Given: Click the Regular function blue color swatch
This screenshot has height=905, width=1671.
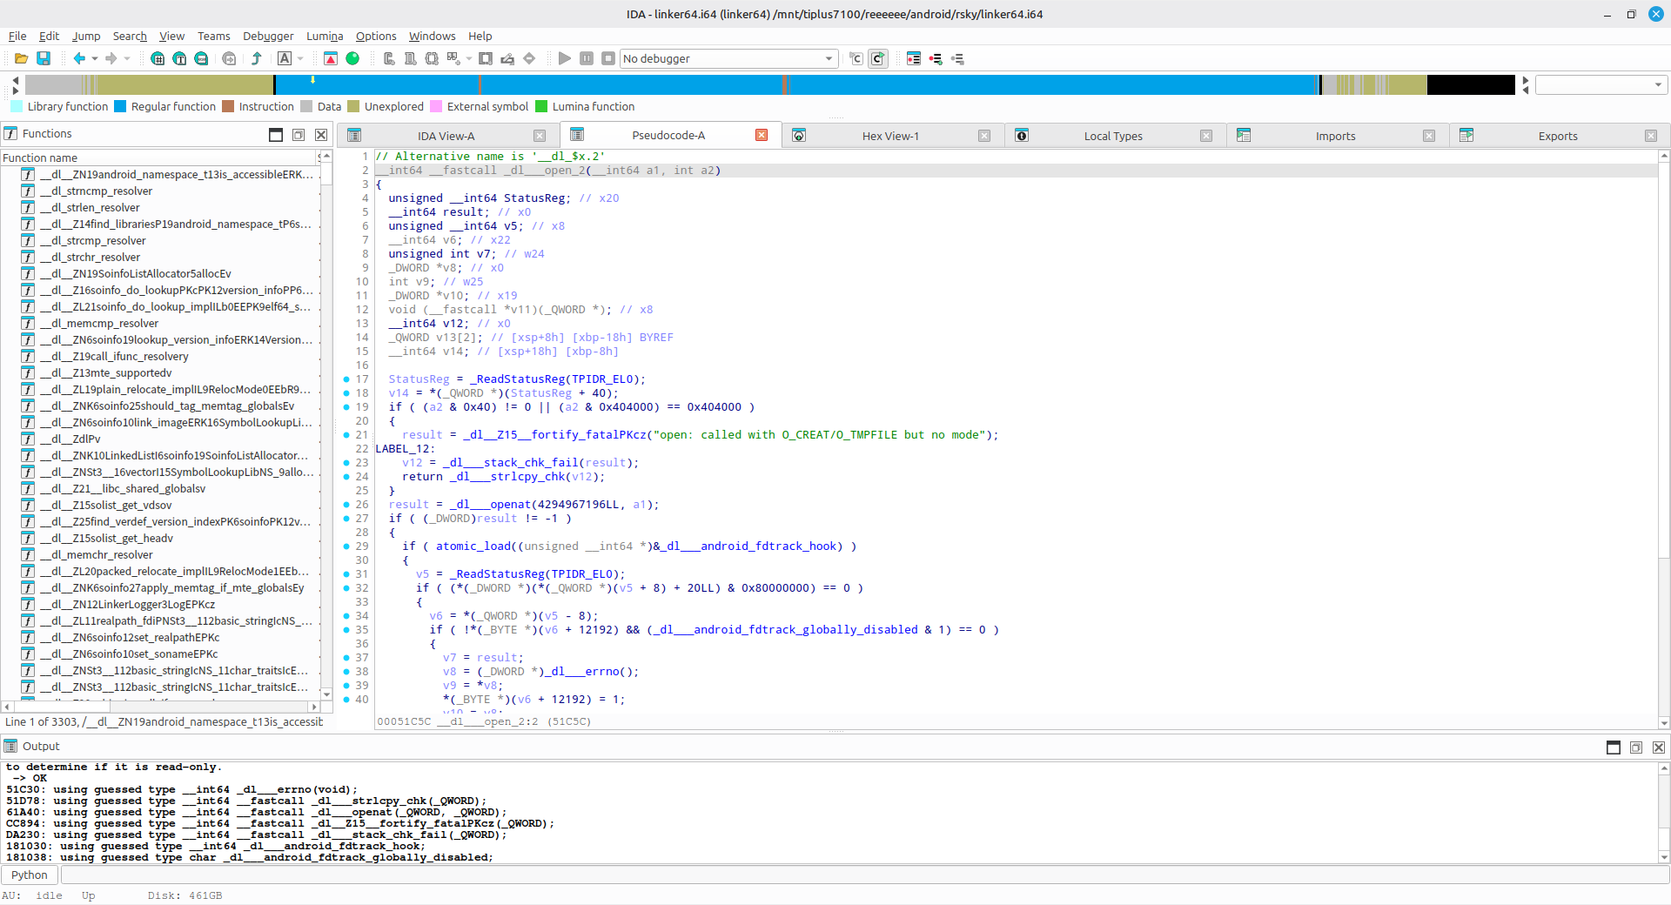Looking at the screenshot, I should click(121, 106).
